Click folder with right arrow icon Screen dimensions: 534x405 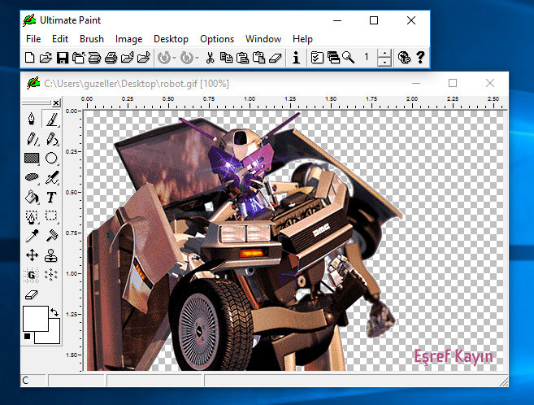coord(143,57)
